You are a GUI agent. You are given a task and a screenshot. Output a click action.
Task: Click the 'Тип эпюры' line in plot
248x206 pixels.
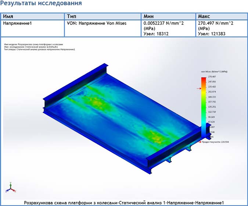[40, 49]
